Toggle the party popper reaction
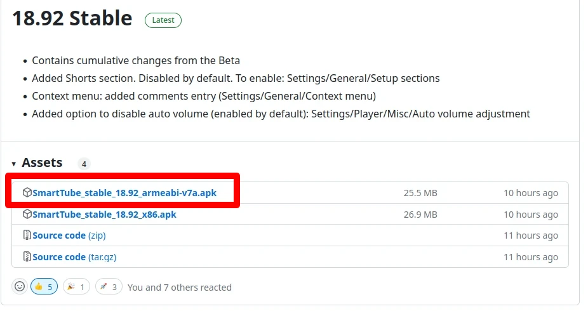Viewport: 588px width, 311px height. coord(76,287)
